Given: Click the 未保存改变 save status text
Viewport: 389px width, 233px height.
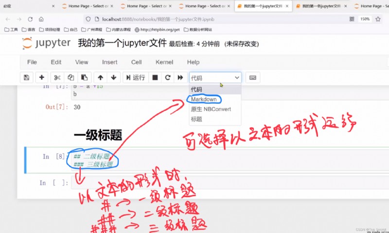Looking at the screenshot, I should 242,44.
